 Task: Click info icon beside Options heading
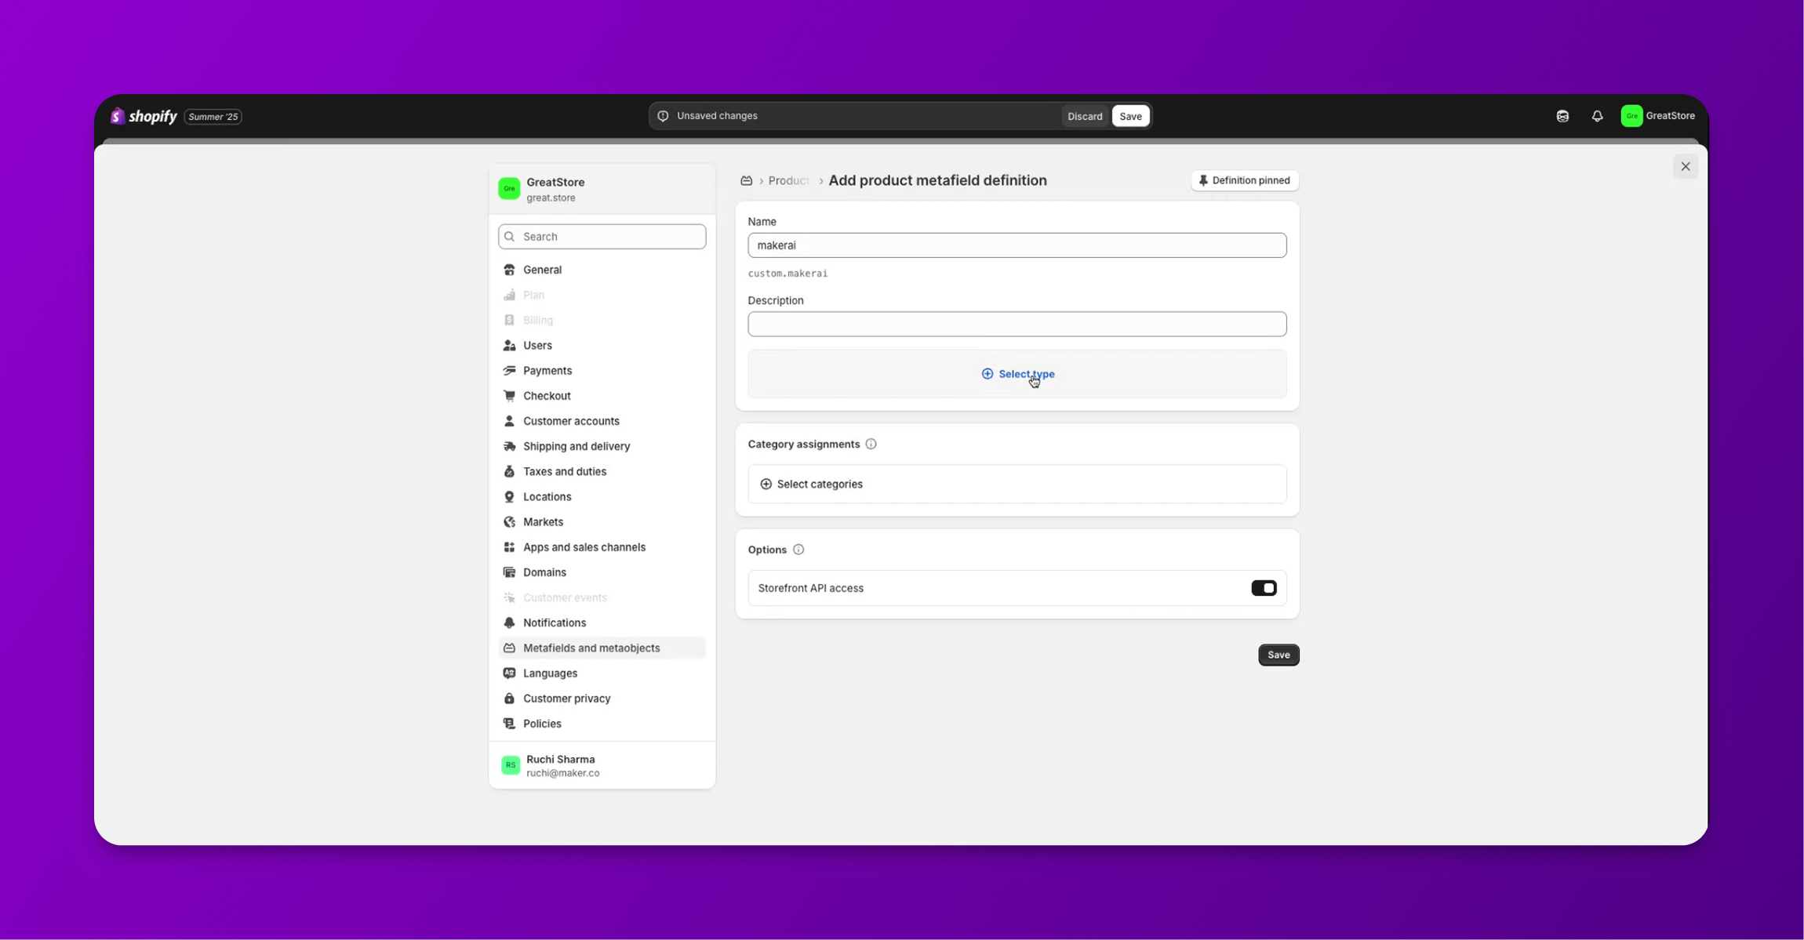[x=798, y=550]
